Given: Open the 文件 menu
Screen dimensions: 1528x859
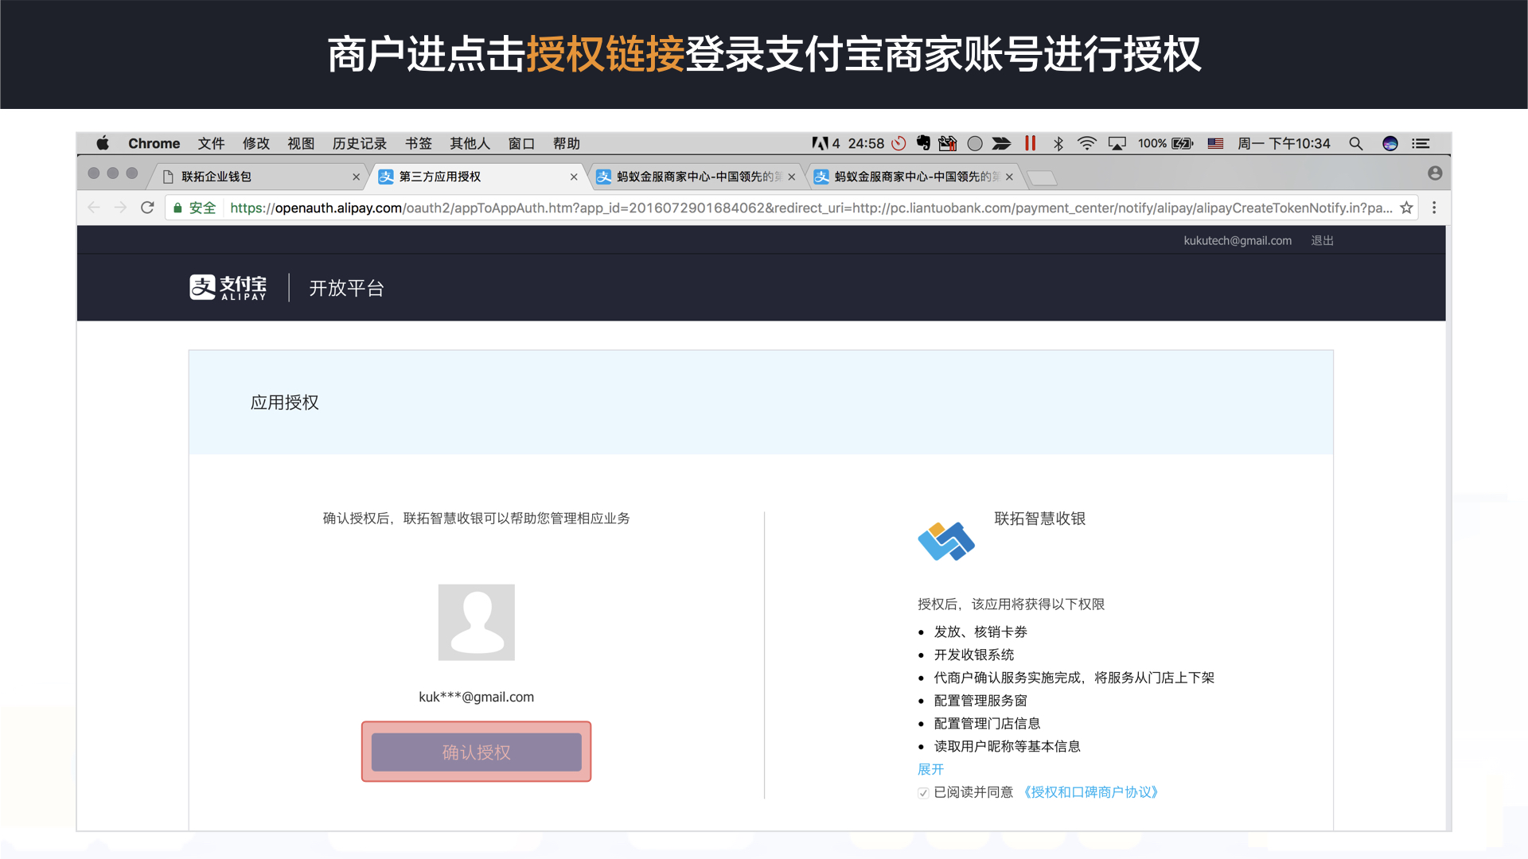Looking at the screenshot, I should coord(211,143).
